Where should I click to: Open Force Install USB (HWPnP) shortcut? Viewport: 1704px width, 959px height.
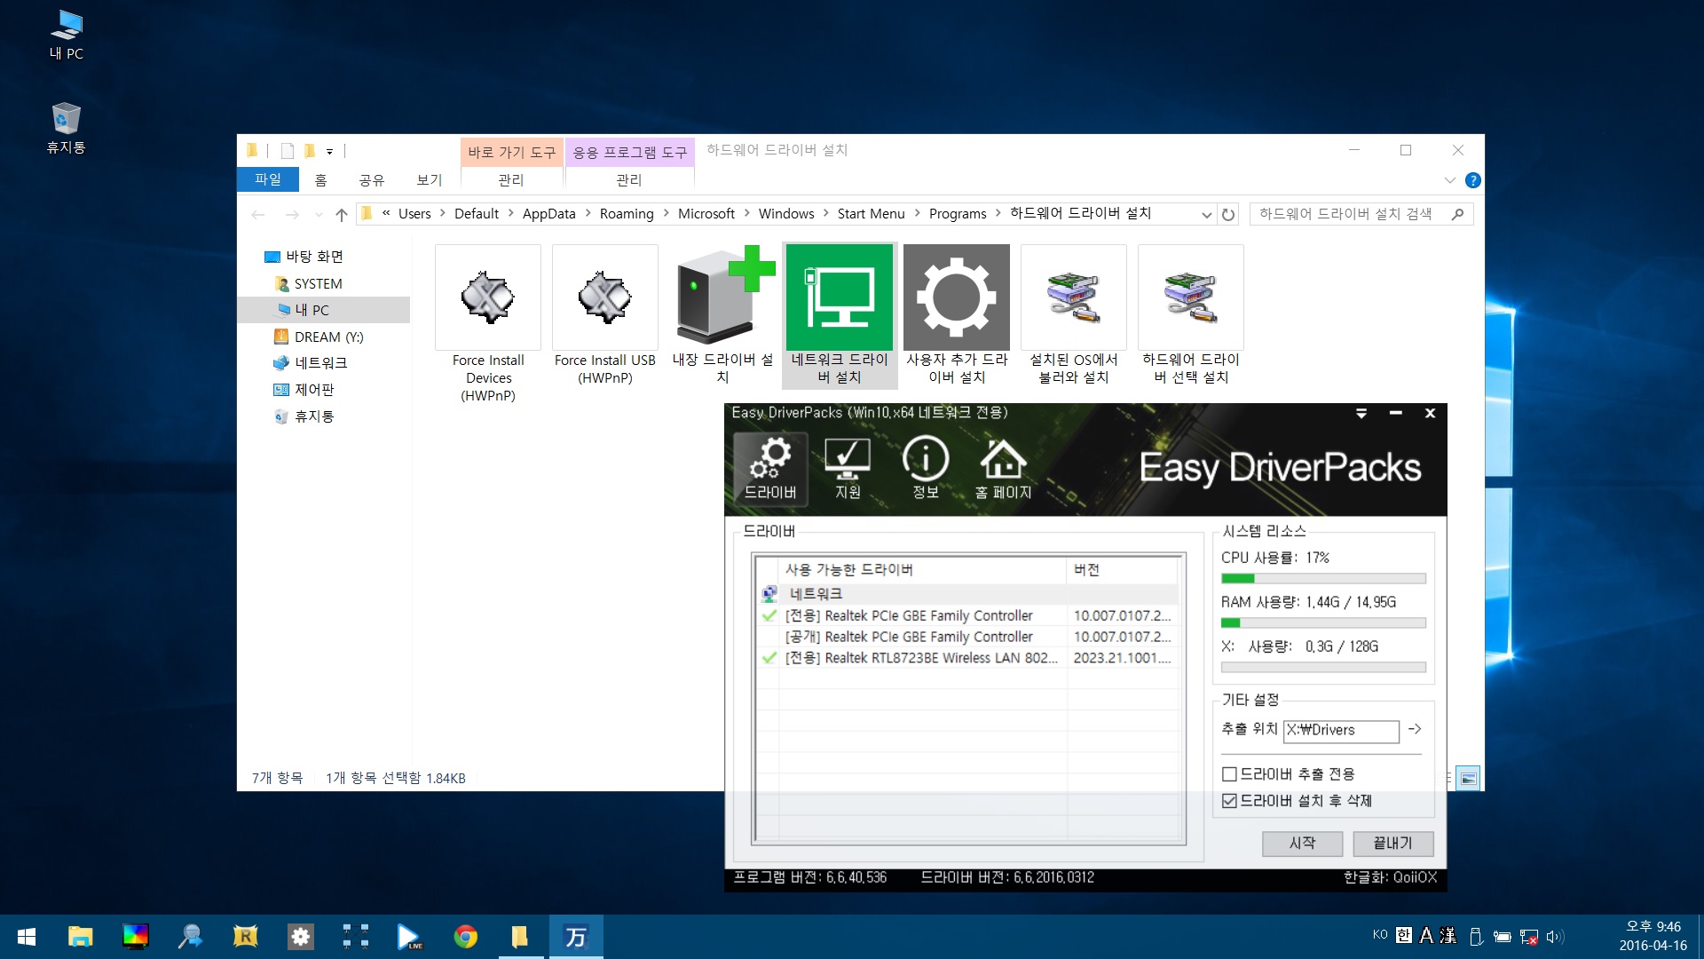605,315
